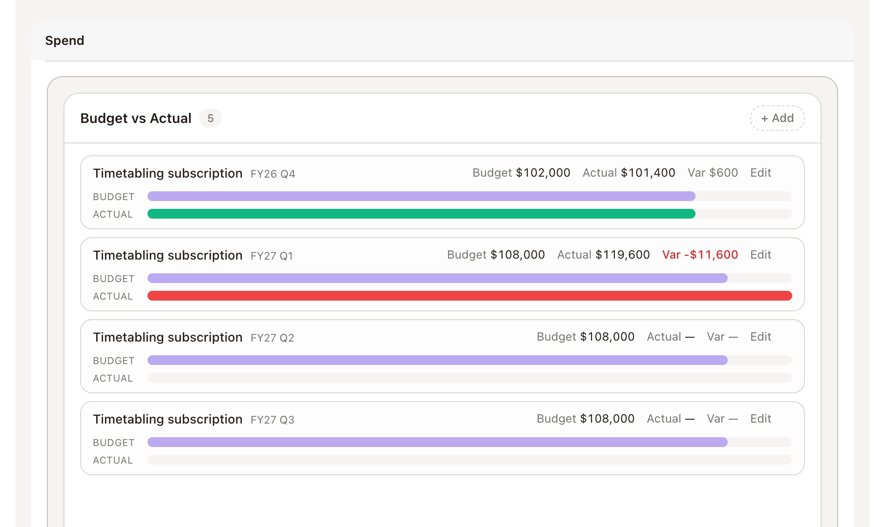Edit the FY27 Q3 Timetabling subscription
The height and width of the screenshot is (527, 885).
point(760,419)
